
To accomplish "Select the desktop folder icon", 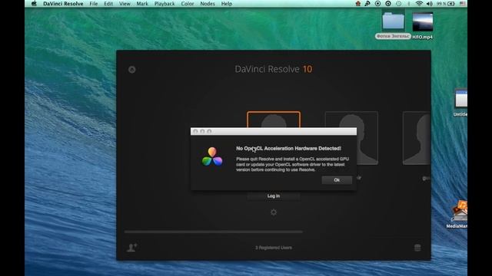I will tap(393, 21).
